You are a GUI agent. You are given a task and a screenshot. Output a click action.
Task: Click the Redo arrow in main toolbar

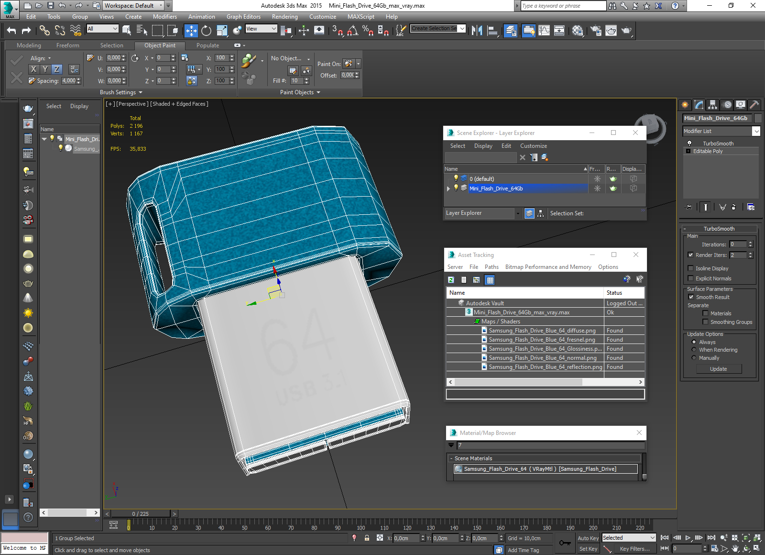pyautogui.click(x=26, y=31)
